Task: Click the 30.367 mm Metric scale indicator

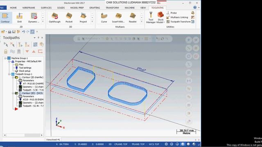Action: (186, 131)
